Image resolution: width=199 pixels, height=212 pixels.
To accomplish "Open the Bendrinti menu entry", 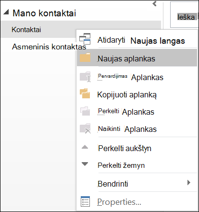I will pyautogui.click(x=137, y=183).
